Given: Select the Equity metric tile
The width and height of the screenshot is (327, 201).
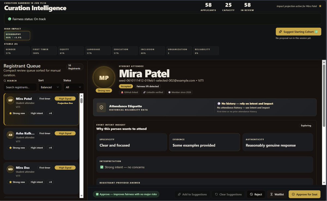Looking at the screenshot, I should point(71,51).
